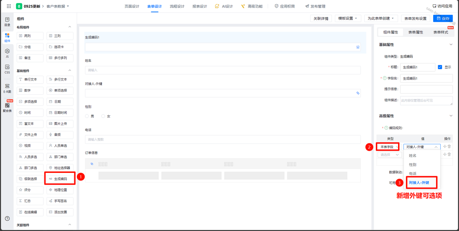Select the 女 radio button
This screenshot has width=459, height=231.
[103, 116]
